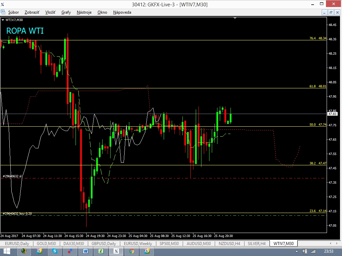Open Skype from the taskbar
Image resolution: width=342 pixels, height=256 pixels.
point(55,251)
